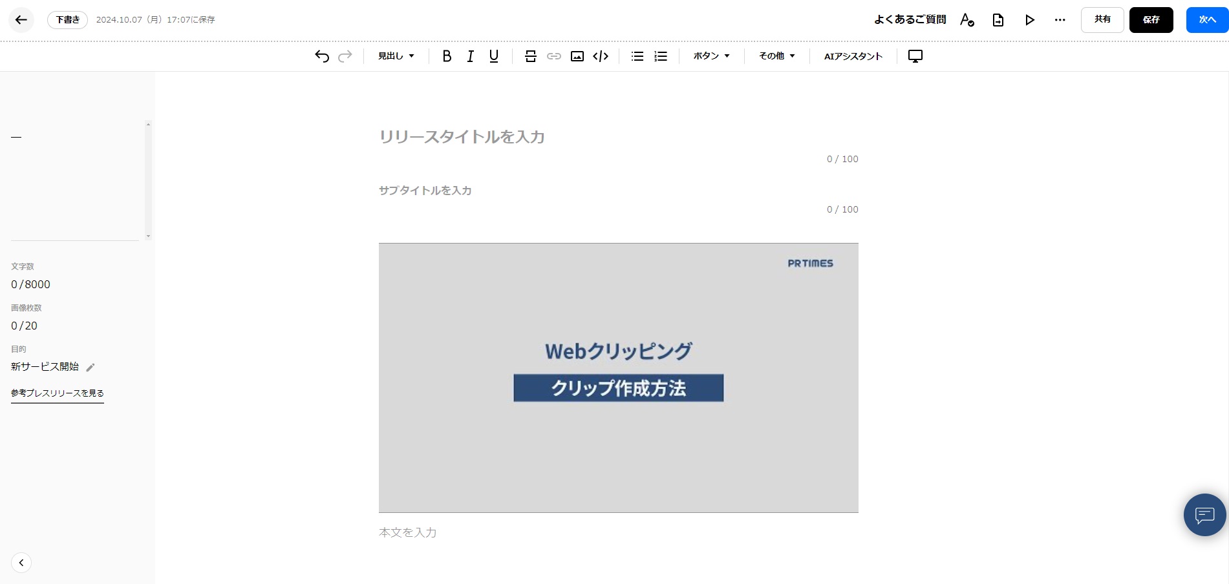Viewport: 1229px width, 584px height.
Task: Apply bulleted list formatting
Action: 637,56
